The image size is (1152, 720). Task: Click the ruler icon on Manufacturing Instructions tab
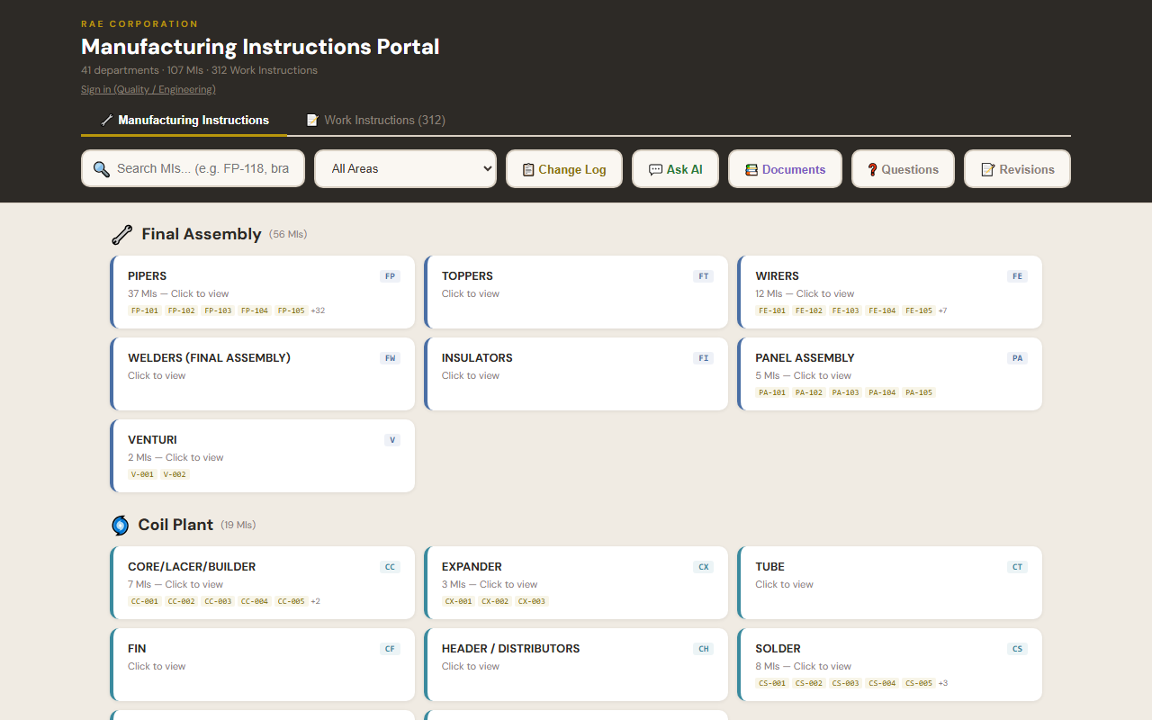[x=107, y=120]
